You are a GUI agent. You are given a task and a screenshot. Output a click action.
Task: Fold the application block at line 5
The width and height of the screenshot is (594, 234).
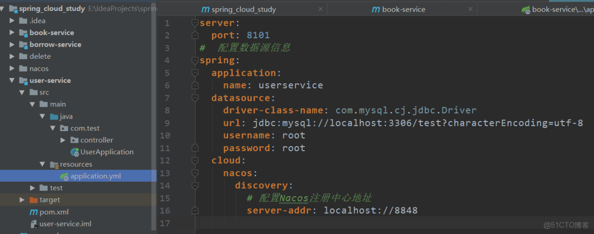coord(195,73)
